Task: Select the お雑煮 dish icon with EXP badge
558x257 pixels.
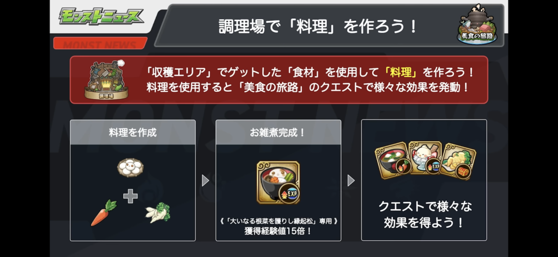Action: point(278,183)
